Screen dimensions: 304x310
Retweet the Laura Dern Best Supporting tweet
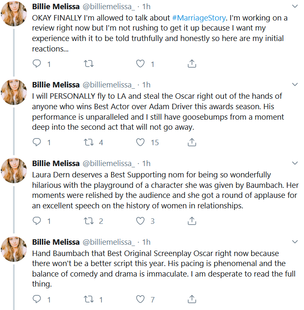tap(88, 221)
